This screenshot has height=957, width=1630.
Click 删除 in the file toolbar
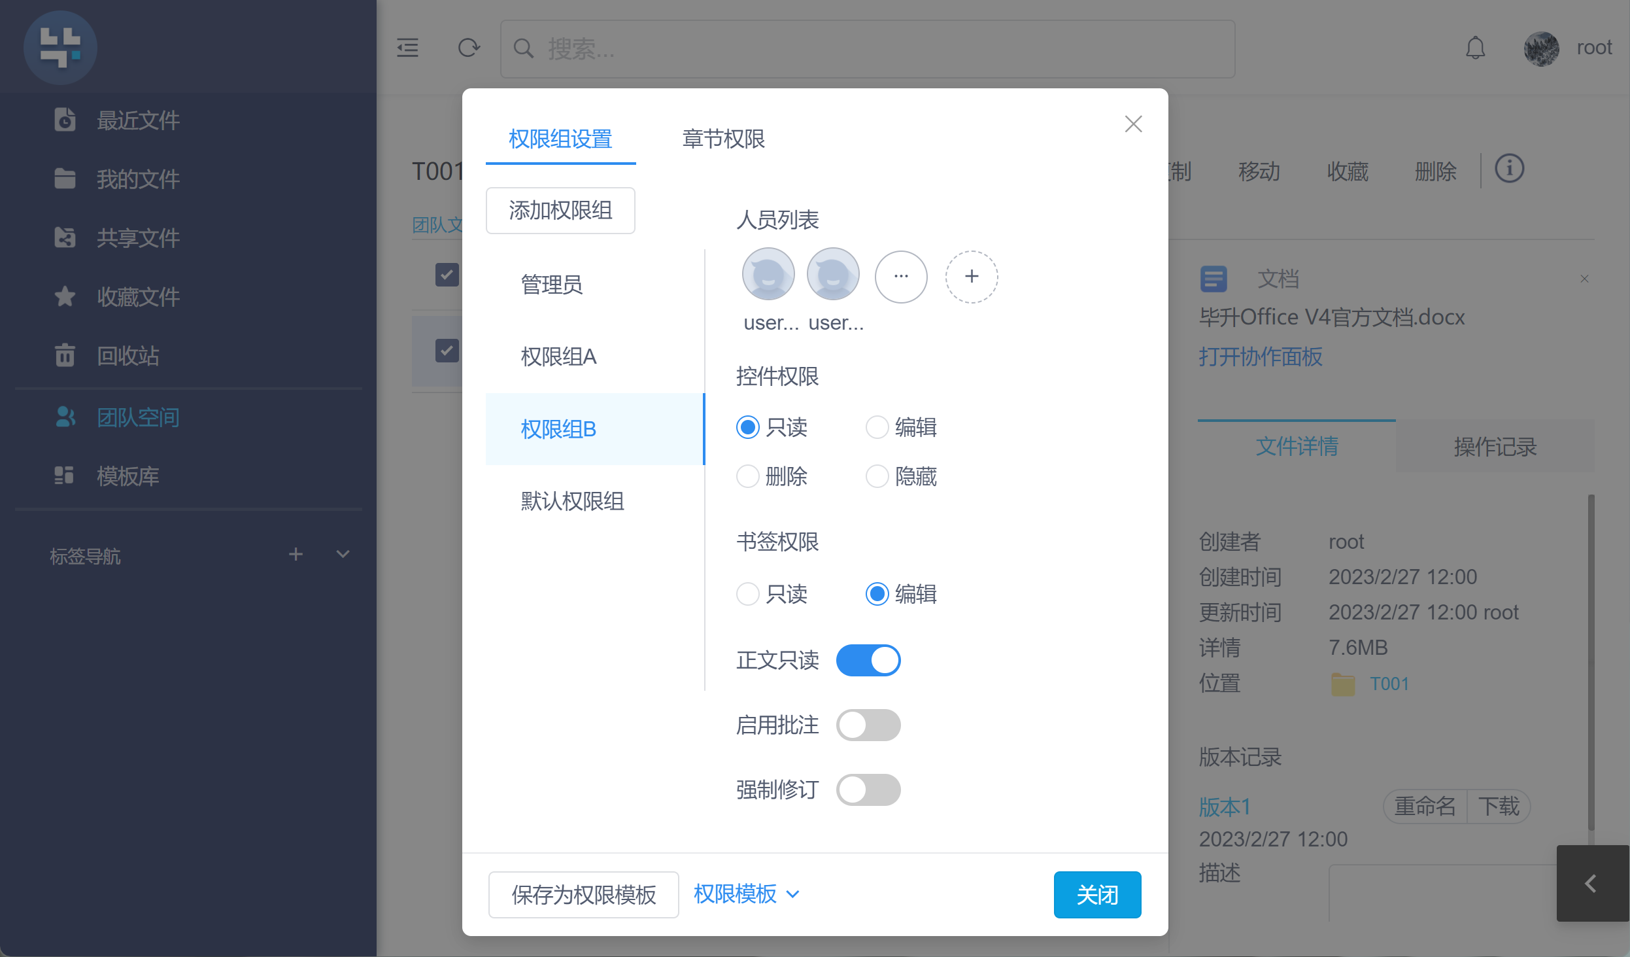pyautogui.click(x=1435, y=171)
